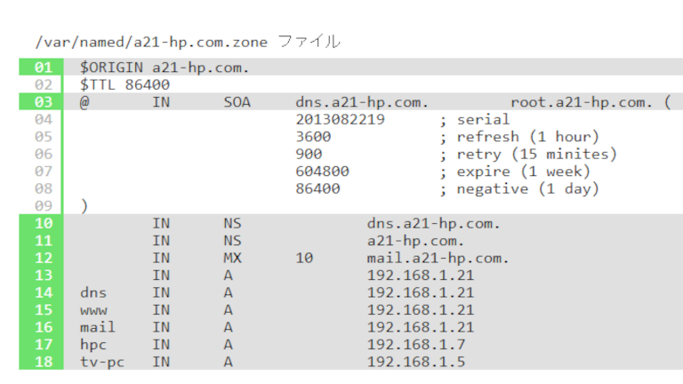Select the expire value 604800
This screenshot has height=384, width=683.
tap(322, 172)
